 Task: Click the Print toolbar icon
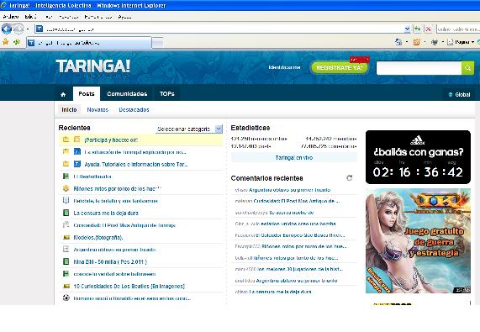(x=434, y=42)
